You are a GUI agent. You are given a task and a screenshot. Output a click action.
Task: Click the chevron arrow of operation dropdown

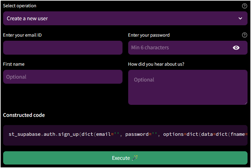coord(241,18)
